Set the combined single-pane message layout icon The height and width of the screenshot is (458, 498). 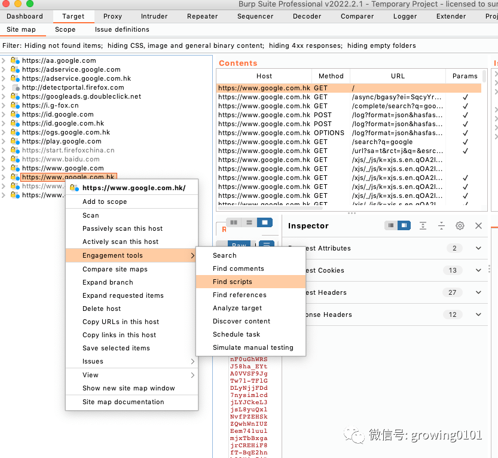click(265, 222)
